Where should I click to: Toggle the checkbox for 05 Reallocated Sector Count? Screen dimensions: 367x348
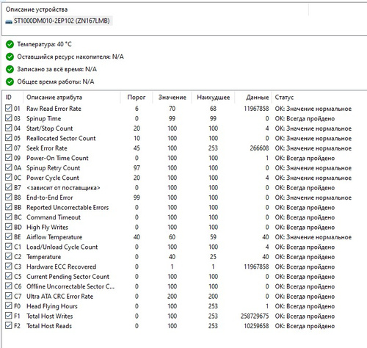[9, 138]
